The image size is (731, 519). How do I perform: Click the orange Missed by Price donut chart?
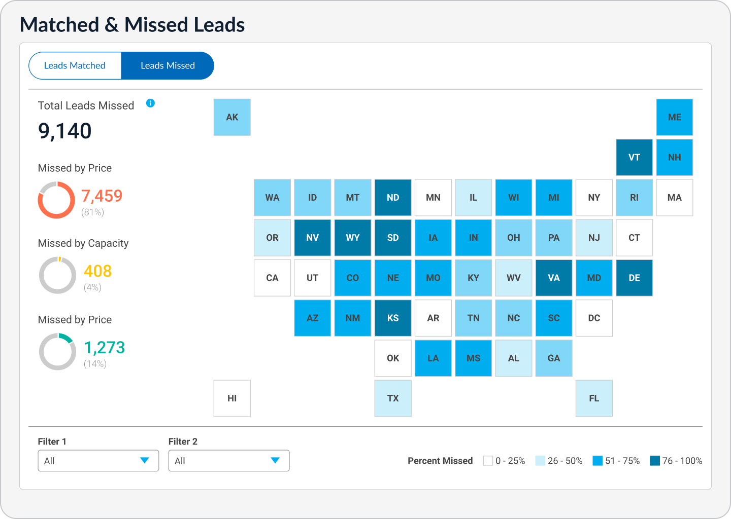coord(56,200)
